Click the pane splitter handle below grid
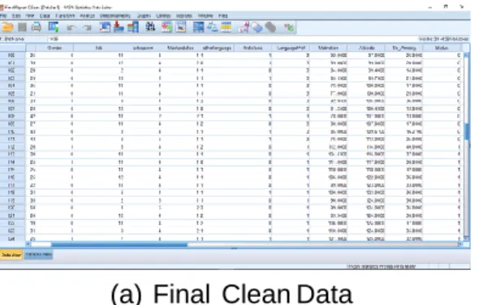Image resolution: width=479 pixels, height=305 pixels. (234, 248)
